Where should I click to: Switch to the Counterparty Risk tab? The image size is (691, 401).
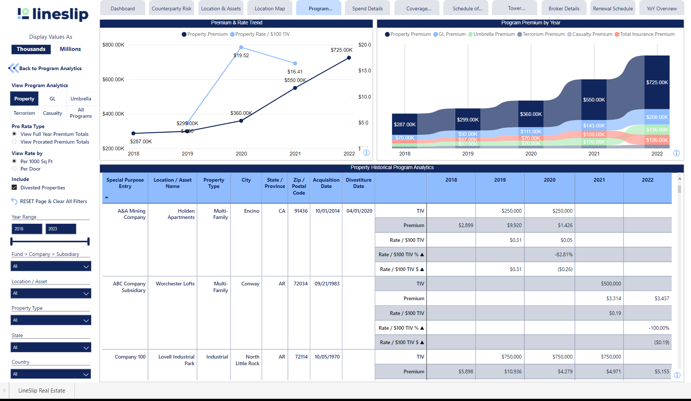point(172,8)
